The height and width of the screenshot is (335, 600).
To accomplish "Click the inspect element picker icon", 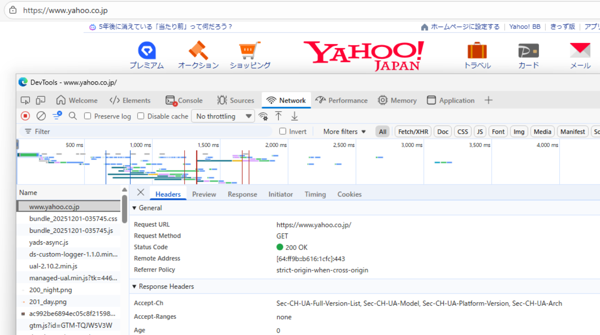I will coord(25,100).
